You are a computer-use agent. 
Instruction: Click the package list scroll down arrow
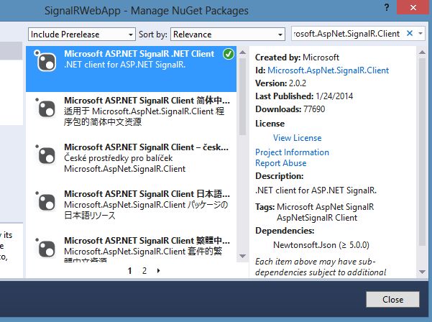coord(242,256)
